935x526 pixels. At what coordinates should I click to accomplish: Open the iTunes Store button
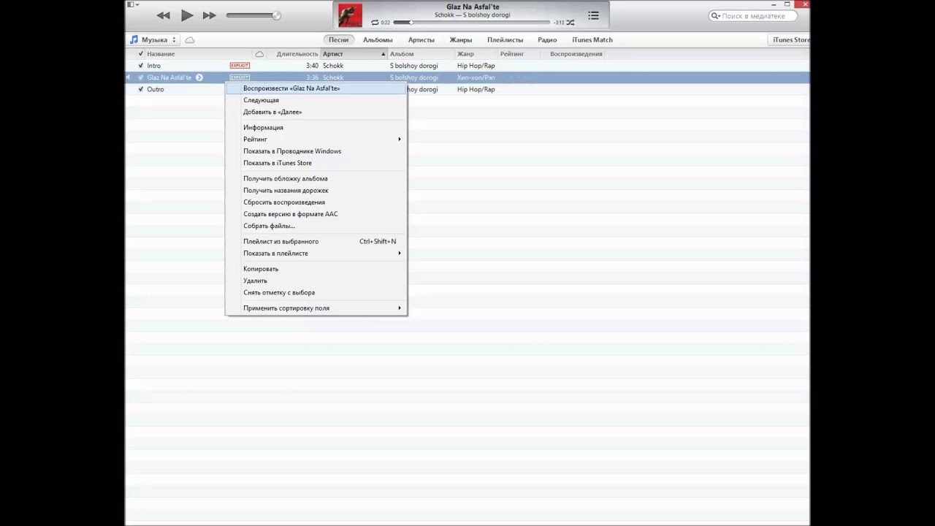(790, 39)
